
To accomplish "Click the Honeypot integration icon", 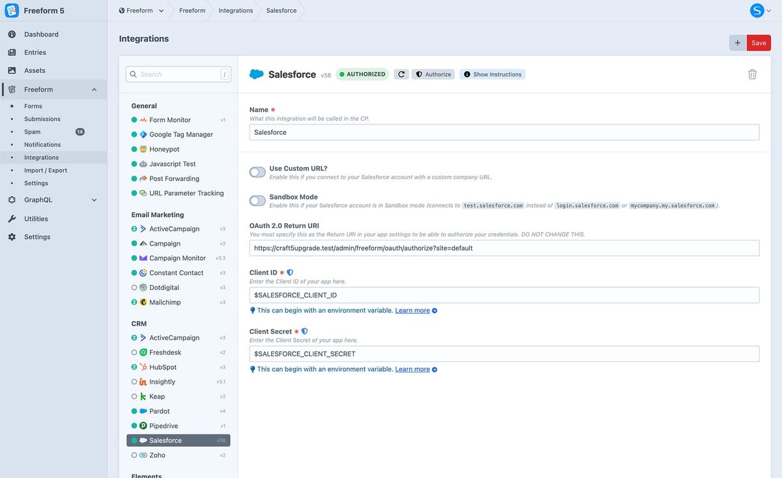I will [143, 149].
